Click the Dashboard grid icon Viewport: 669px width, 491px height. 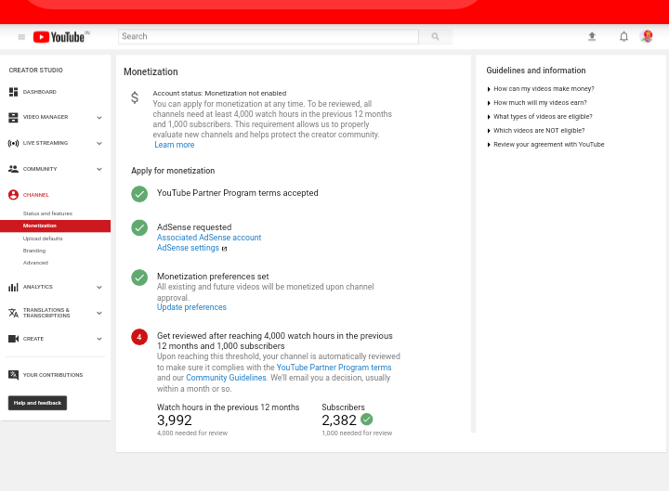(13, 92)
